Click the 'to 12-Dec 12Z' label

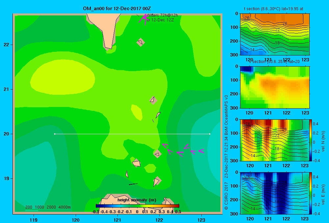[160, 20]
